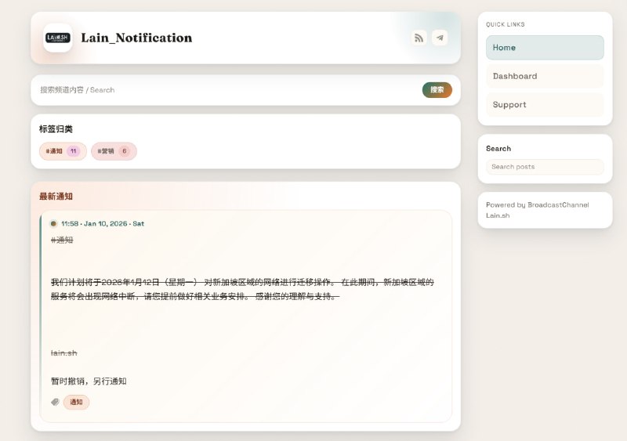Click the tag icon below the post
Image resolution: width=627 pixels, height=441 pixels.
click(55, 402)
